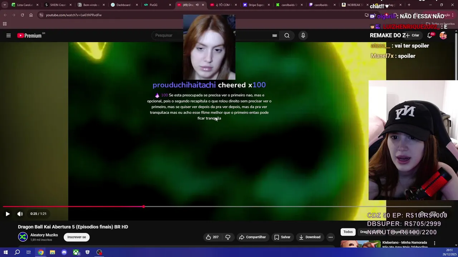Dislike the video with thumbs down
The image size is (458, 257).
[x=228, y=237]
